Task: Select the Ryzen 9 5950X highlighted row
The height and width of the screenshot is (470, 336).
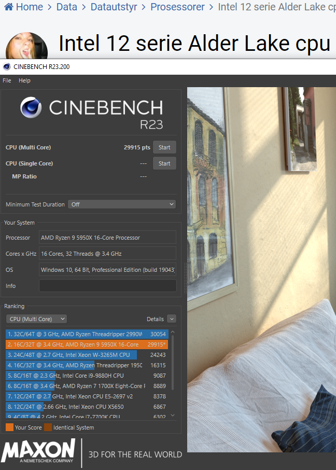Action: click(x=87, y=344)
